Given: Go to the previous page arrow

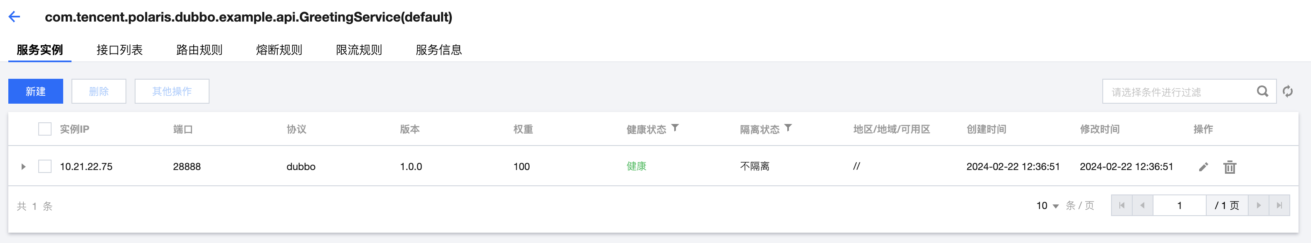Looking at the screenshot, I should [x=1143, y=205].
